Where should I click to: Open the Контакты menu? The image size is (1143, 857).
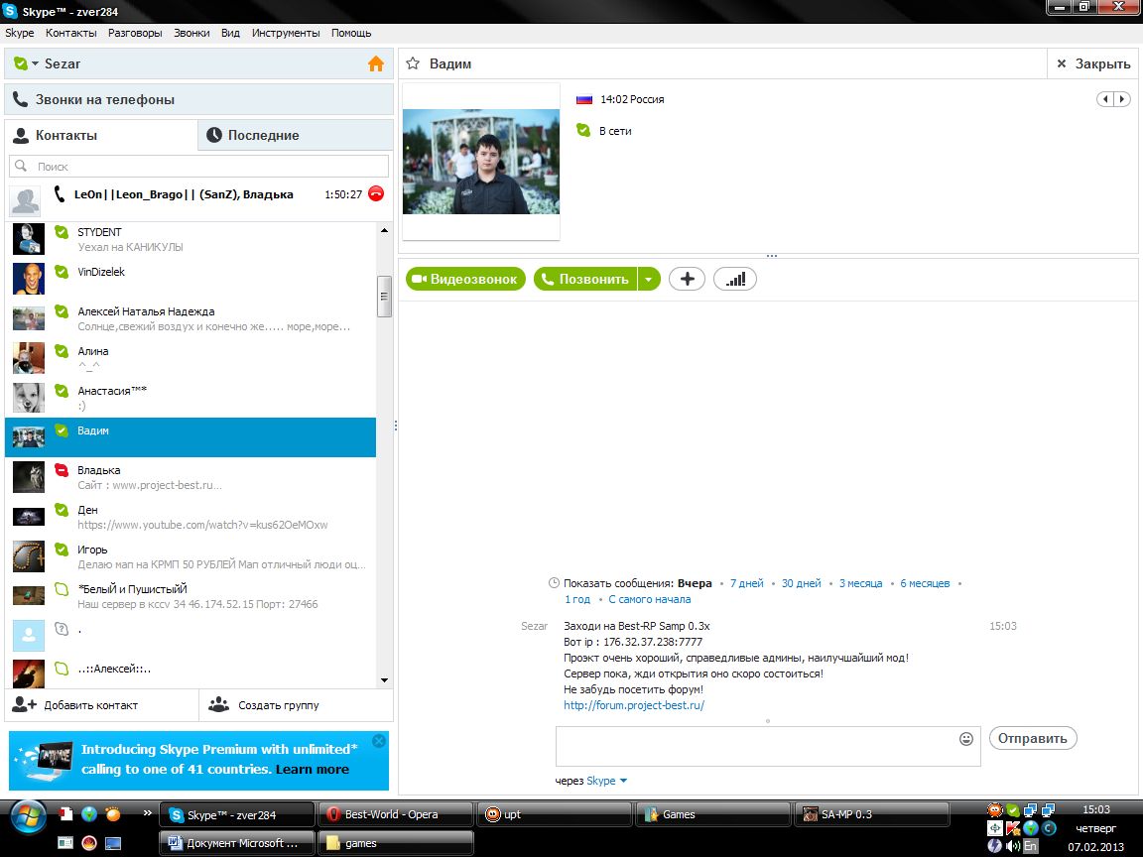click(x=70, y=33)
